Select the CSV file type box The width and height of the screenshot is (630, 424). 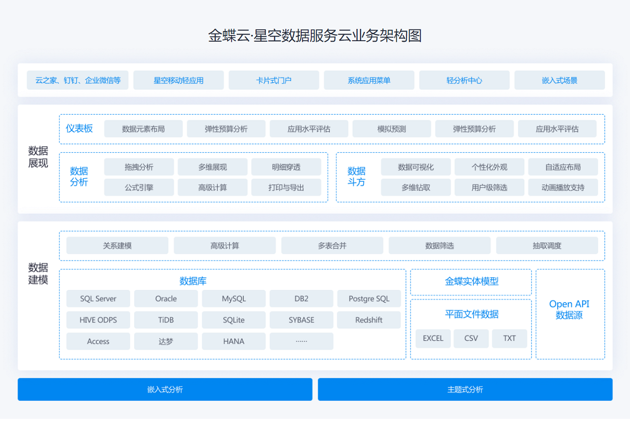pyautogui.click(x=471, y=338)
